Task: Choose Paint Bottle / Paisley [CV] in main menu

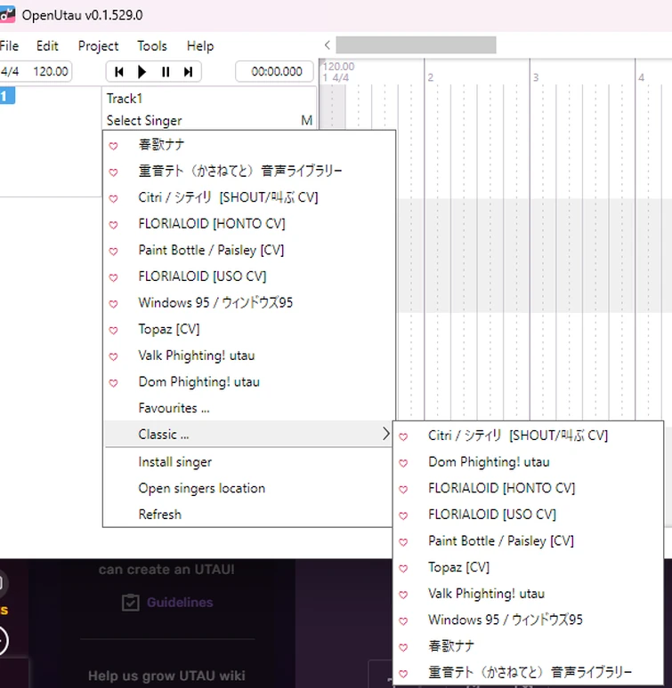Action: click(211, 250)
